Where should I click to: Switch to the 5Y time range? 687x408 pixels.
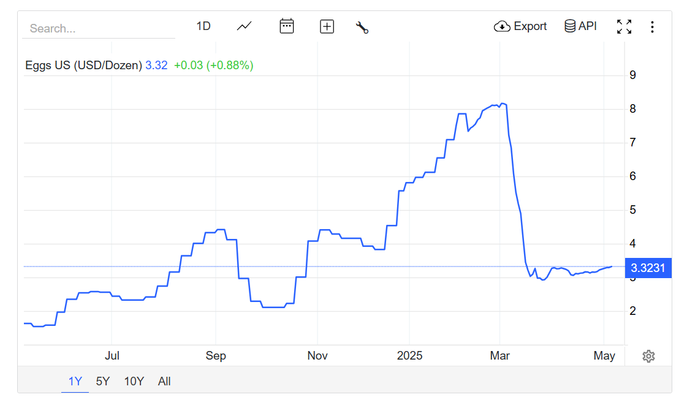(102, 381)
